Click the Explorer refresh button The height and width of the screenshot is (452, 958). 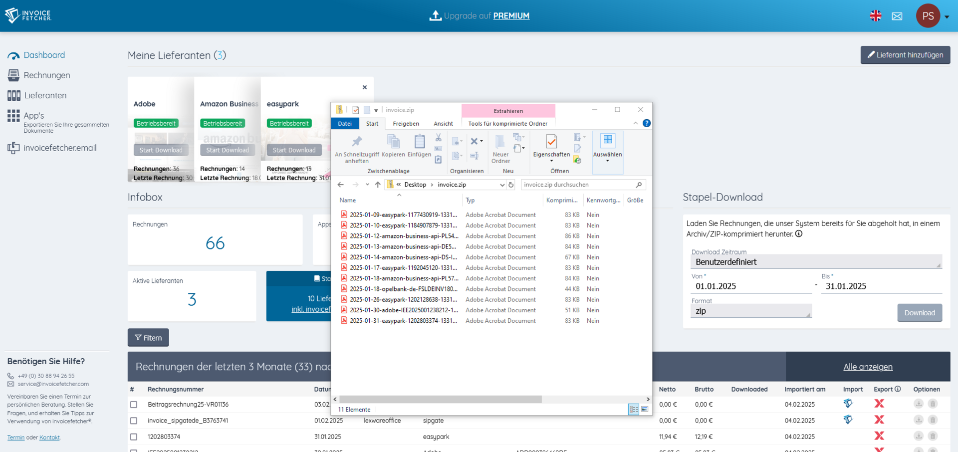[x=511, y=185]
